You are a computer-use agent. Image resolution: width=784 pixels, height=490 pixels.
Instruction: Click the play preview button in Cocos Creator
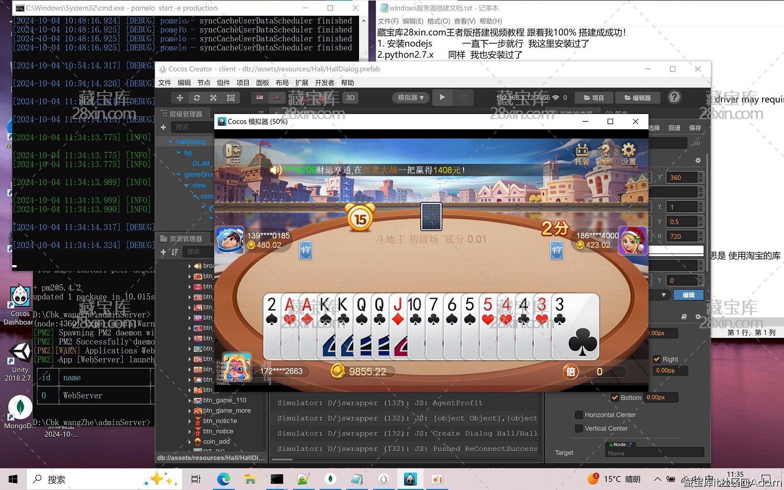[x=442, y=97]
